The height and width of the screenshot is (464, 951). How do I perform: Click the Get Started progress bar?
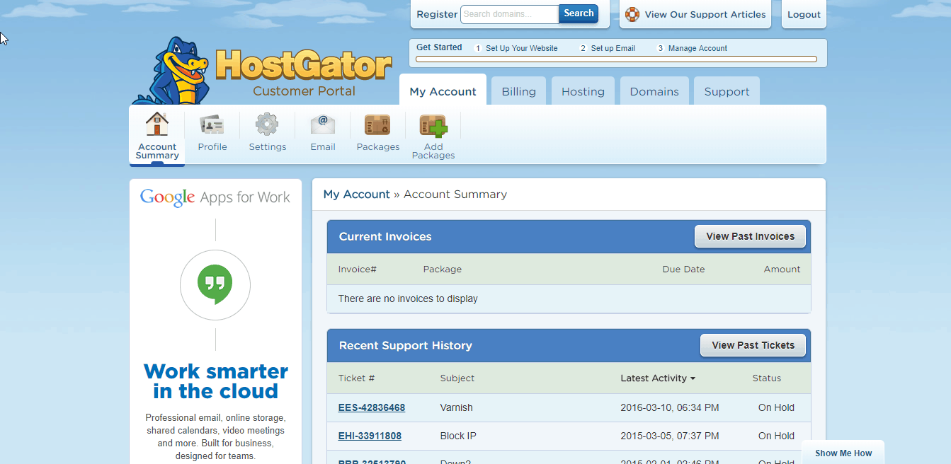tap(616, 59)
